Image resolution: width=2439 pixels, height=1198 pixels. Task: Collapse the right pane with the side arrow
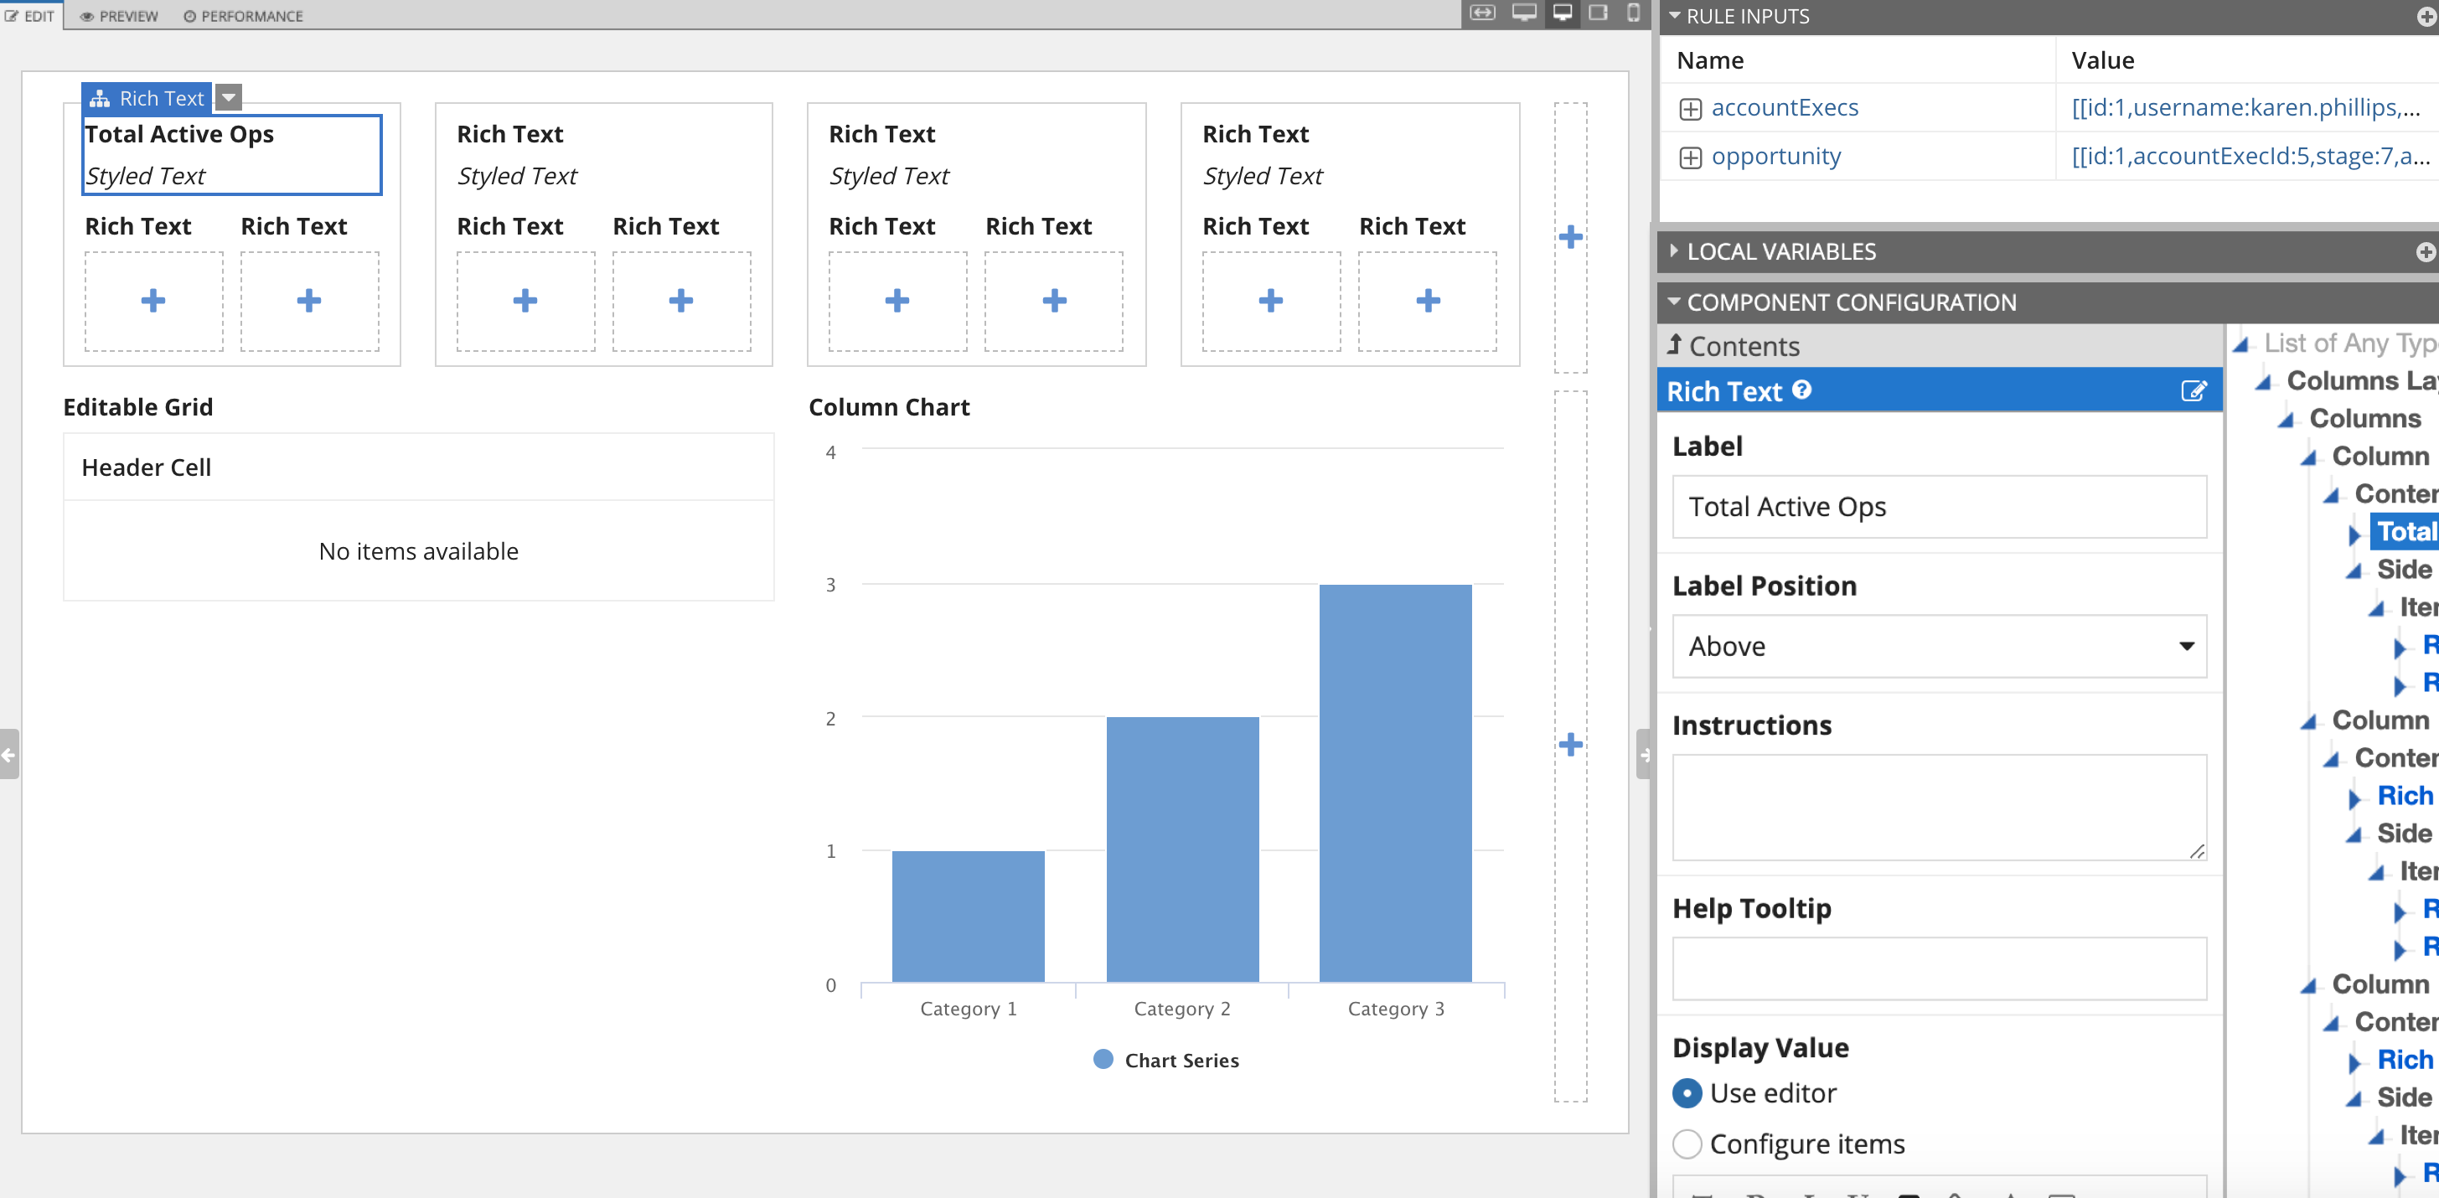pos(1645,755)
